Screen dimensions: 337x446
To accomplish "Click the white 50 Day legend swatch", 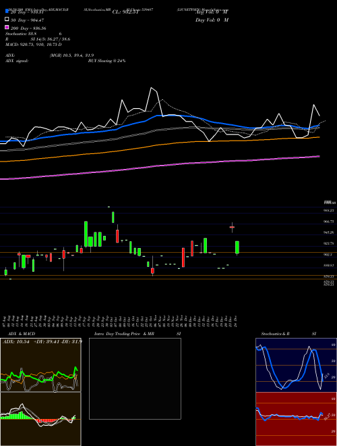I will coord(7,20).
